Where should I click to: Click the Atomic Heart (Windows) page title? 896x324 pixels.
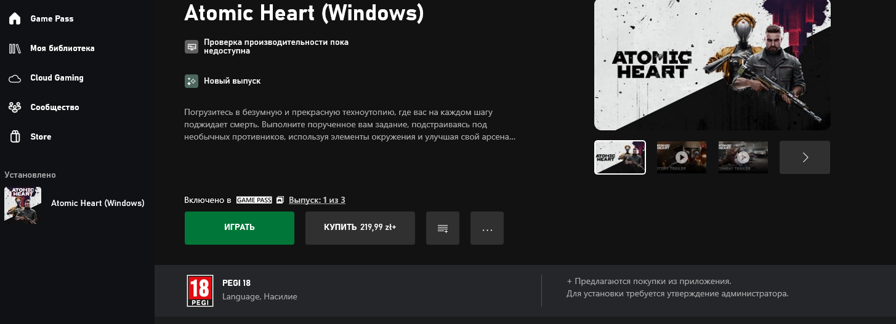click(304, 12)
